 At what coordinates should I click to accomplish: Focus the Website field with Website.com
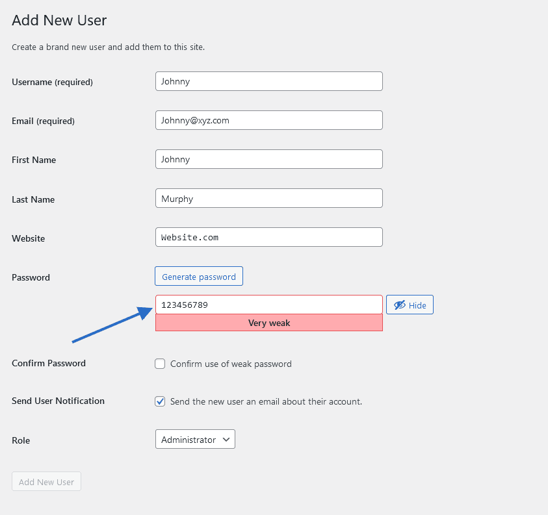click(268, 237)
